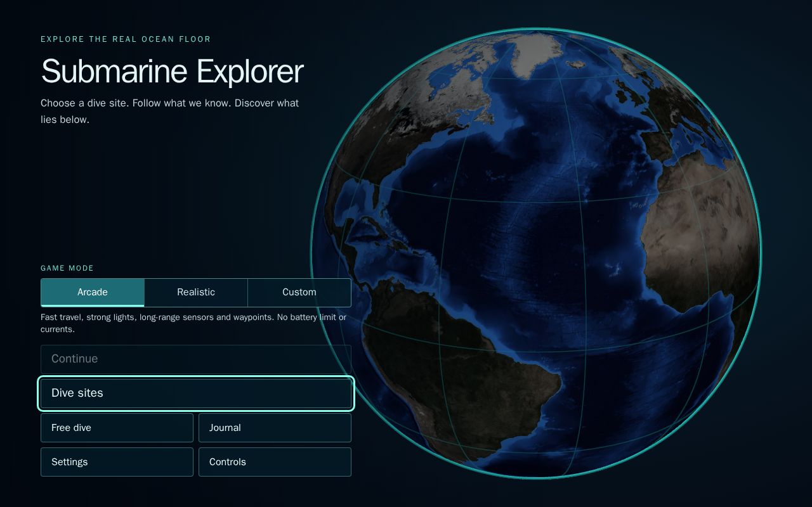Select the Arcade game mode
This screenshot has height=507, width=812.
(93, 292)
